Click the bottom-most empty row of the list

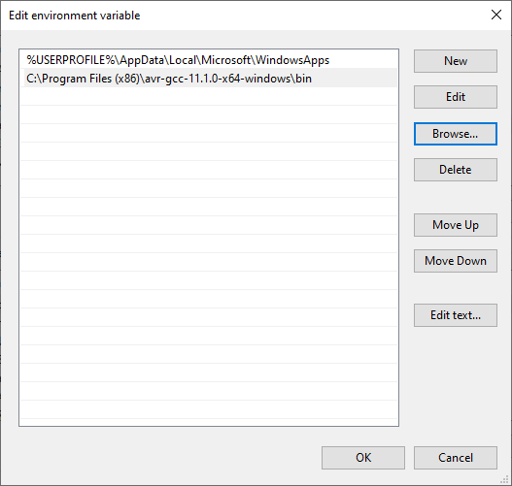coord(209,409)
